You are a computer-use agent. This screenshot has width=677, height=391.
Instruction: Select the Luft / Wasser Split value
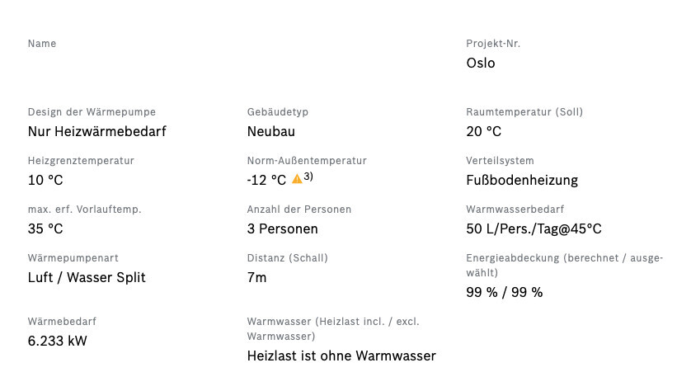[87, 277]
